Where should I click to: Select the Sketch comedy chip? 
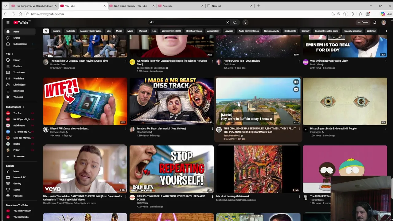(271, 31)
